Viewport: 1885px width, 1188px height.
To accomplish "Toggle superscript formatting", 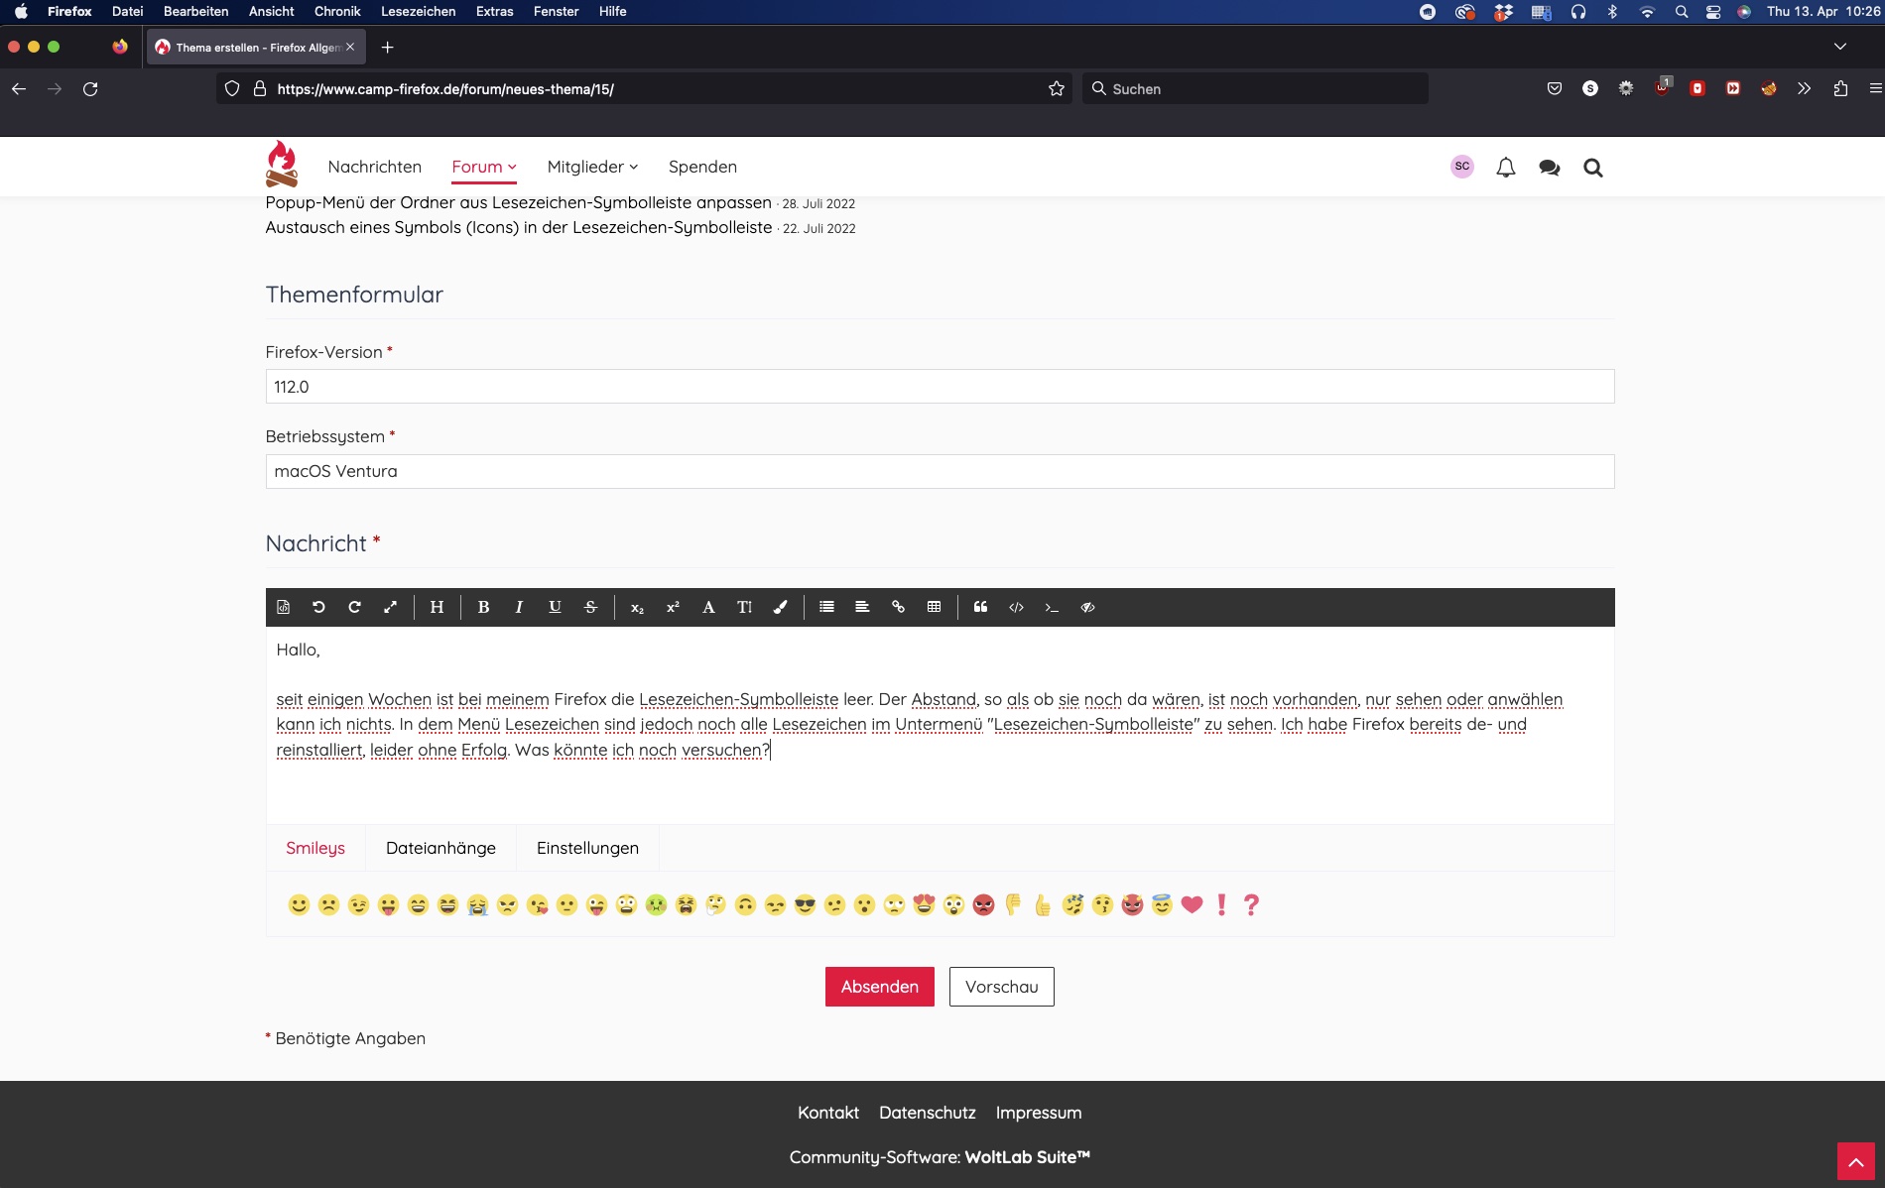I will point(673,607).
